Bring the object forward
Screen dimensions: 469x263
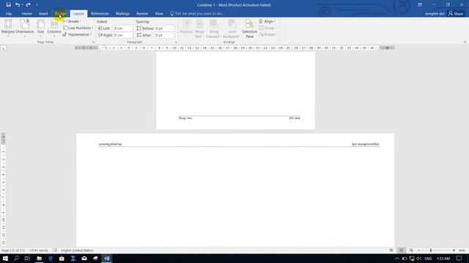(213, 28)
